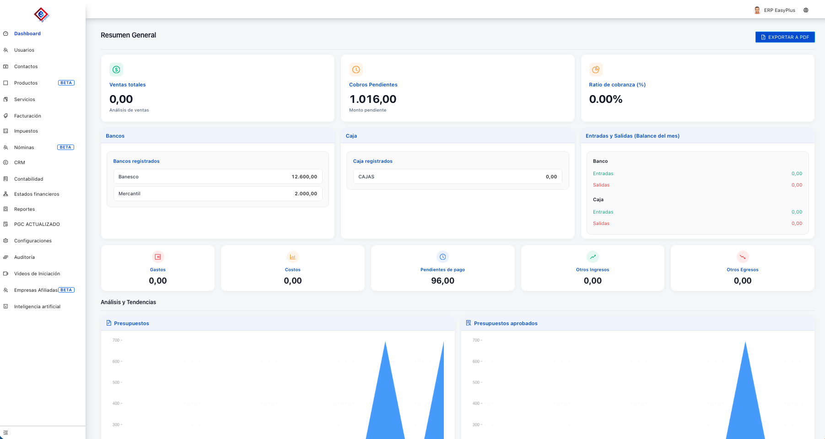Screen dimensions: 825x439
Task: Collapse the sidebar using bottom toggle icon
Action: coord(5,433)
